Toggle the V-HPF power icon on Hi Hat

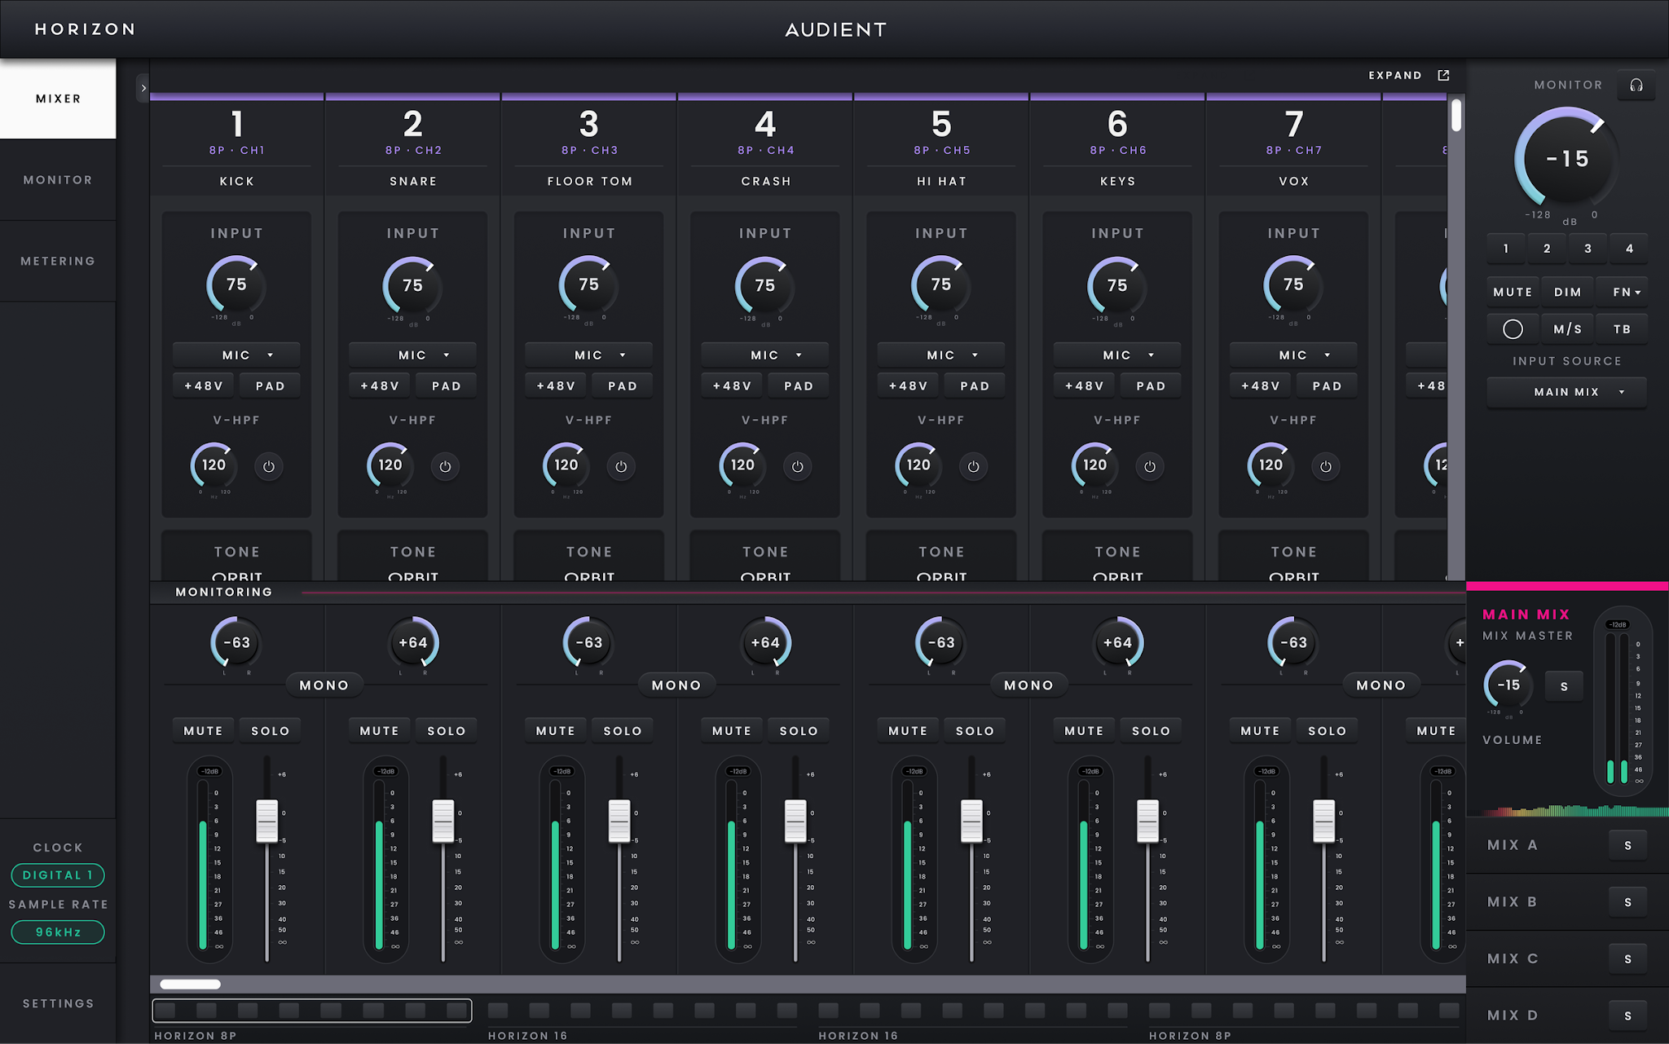pos(973,466)
